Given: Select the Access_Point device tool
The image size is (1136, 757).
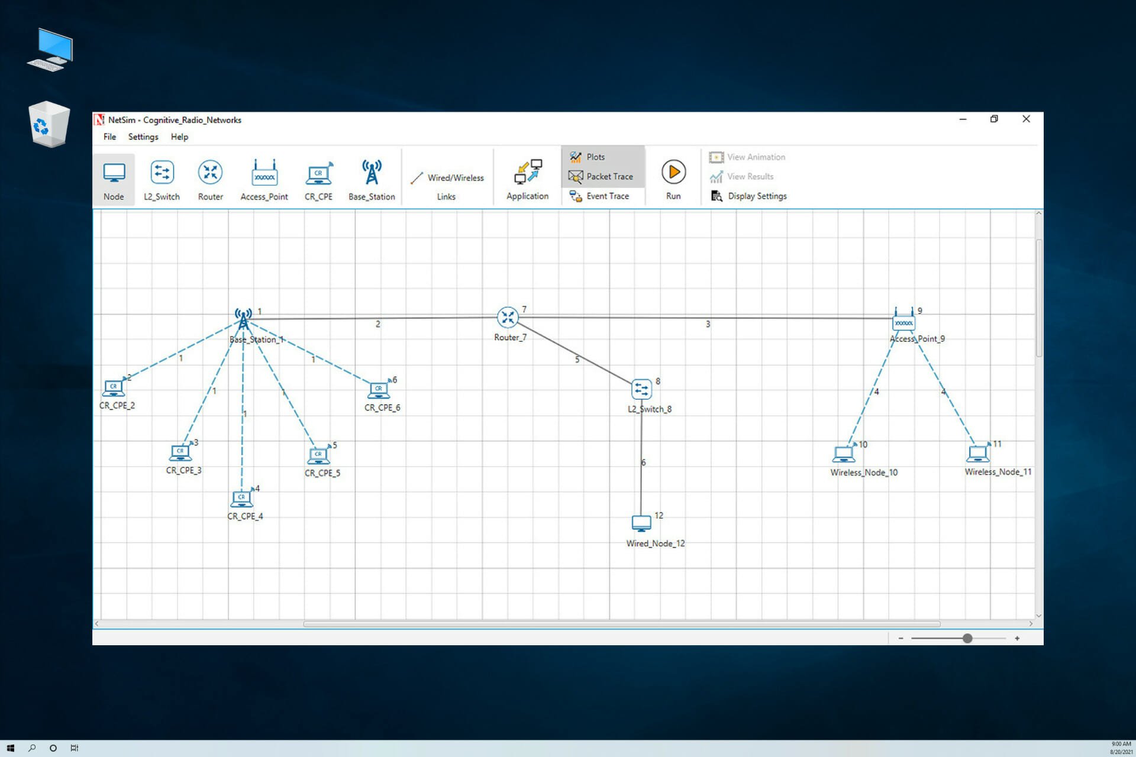Looking at the screenshot, I should tap(264, 180).
